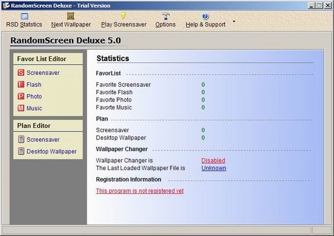
Task: Maximize the RandomScreen Deluxe window
Action: (x=319, y=5)
